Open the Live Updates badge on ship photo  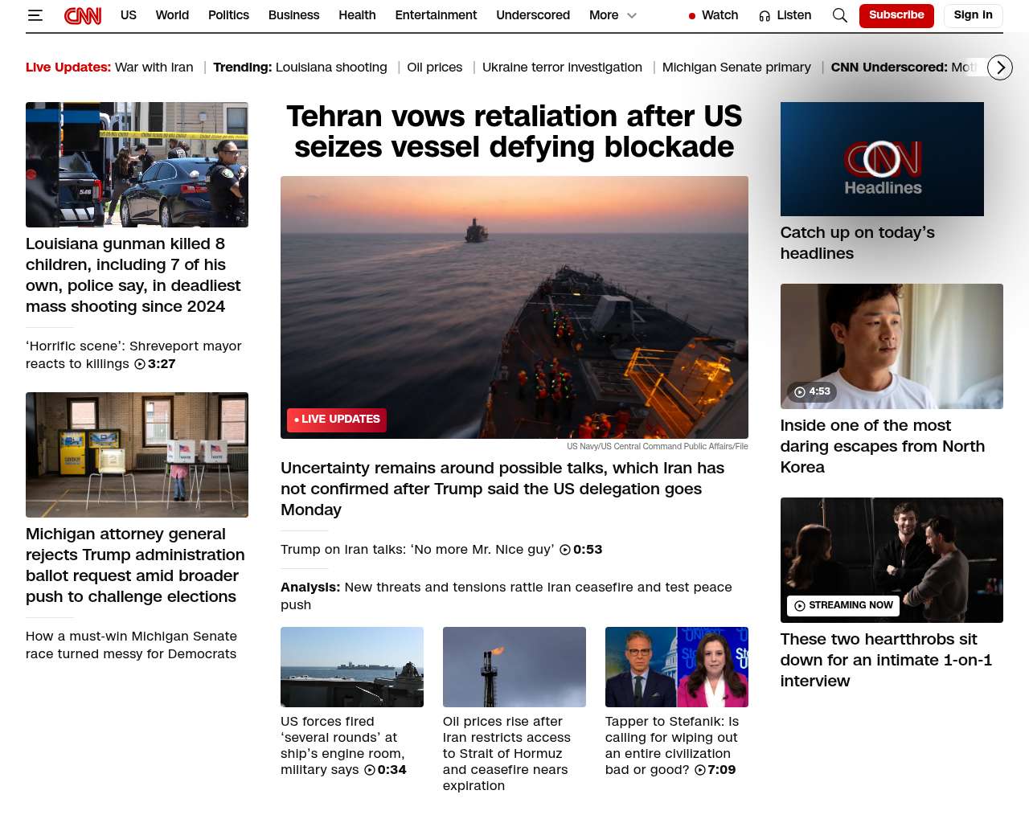coord(337,420)
